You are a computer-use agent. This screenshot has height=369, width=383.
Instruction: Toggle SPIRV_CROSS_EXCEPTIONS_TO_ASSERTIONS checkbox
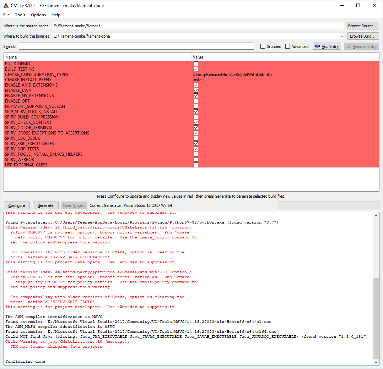196,133
